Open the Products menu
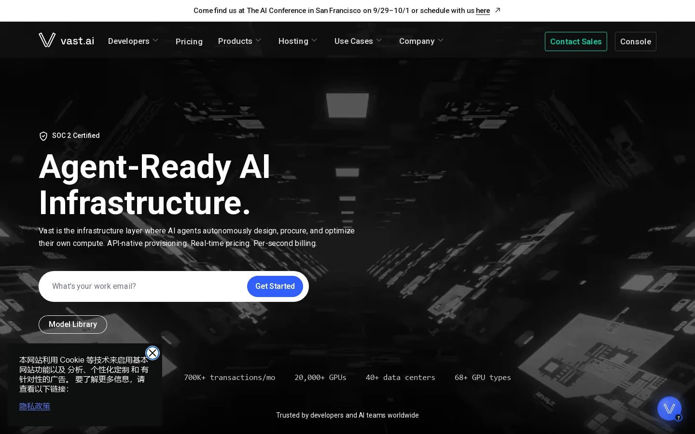 pyautogui.click(x=235, y=41)
